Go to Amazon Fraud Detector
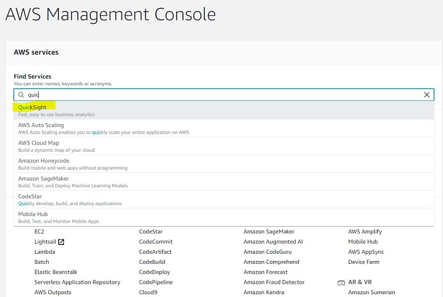The width and height of the screenshot is (443, 297). pyautogui.click(x=274, y=282)
